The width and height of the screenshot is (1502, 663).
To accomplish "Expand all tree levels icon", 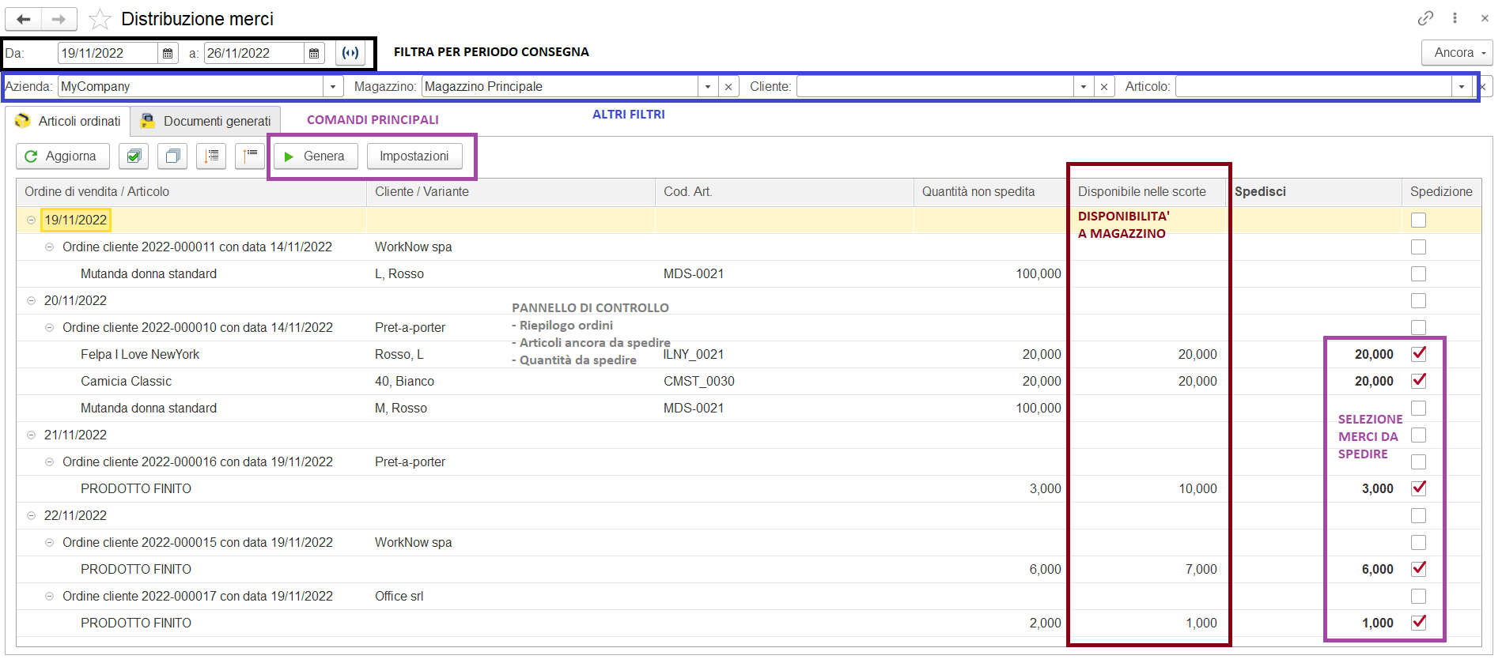I will pos(211,156).
